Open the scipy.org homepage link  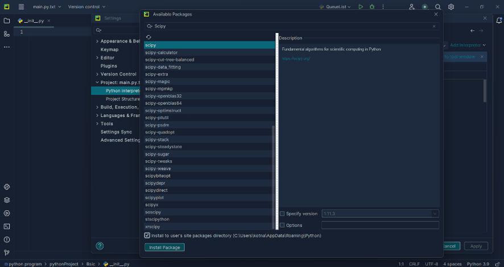pos(296,59)
